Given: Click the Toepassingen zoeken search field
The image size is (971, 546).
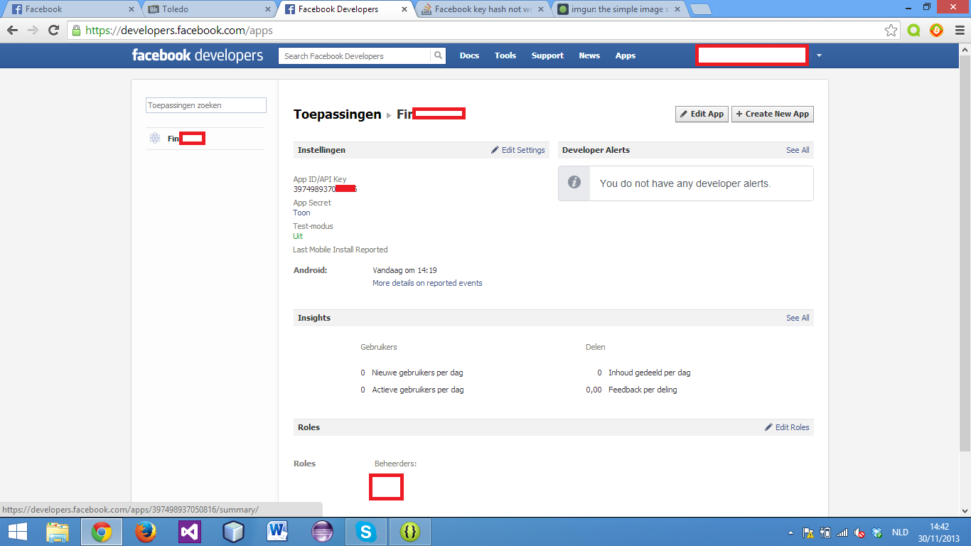Looking at the screenshot, I should point(205,105).
